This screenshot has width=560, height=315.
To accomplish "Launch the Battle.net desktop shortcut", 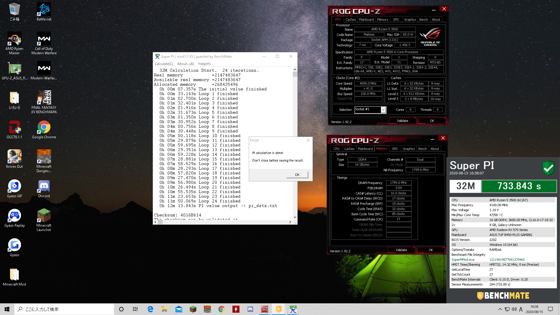I will point(44,12).
